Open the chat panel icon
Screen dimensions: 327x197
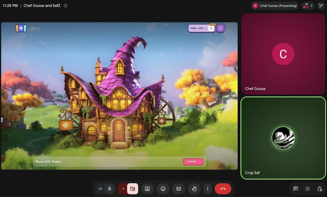(296, 189)
